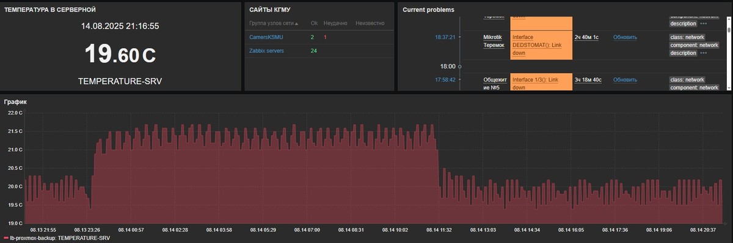Click Обновить for Mikrotik Теремок problem
The width and height of the screenshot is (733, 243).
pyautogui.click(x=625, y=37)
